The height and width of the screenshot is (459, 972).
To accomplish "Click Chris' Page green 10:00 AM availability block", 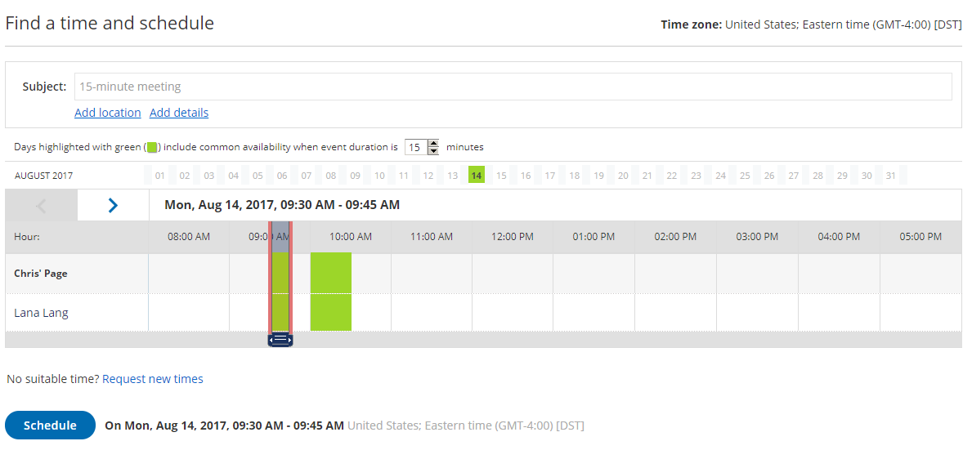I will tap(331, 273).
